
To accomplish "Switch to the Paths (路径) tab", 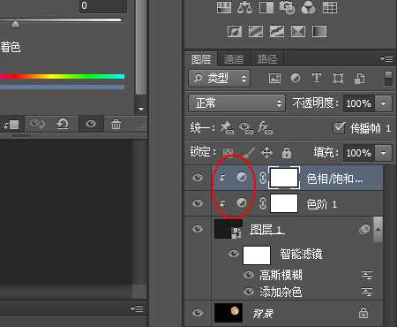I will coord(267,59).
